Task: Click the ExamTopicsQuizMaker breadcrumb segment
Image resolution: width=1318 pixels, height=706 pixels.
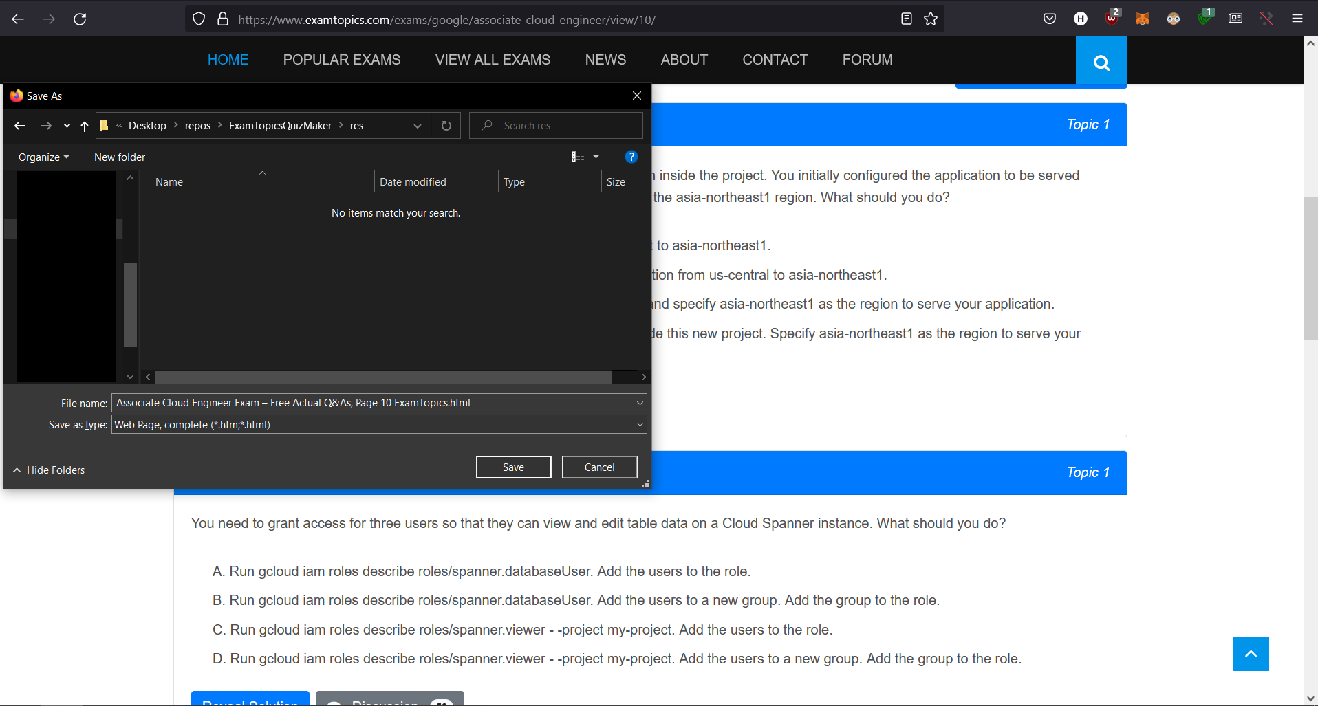Action: tap(280, 126)
